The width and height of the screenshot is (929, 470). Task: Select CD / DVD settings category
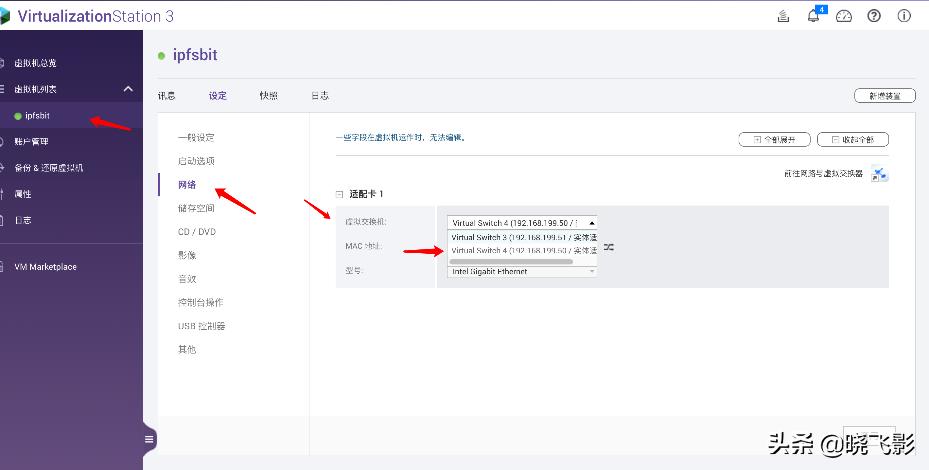pos(197,232)
